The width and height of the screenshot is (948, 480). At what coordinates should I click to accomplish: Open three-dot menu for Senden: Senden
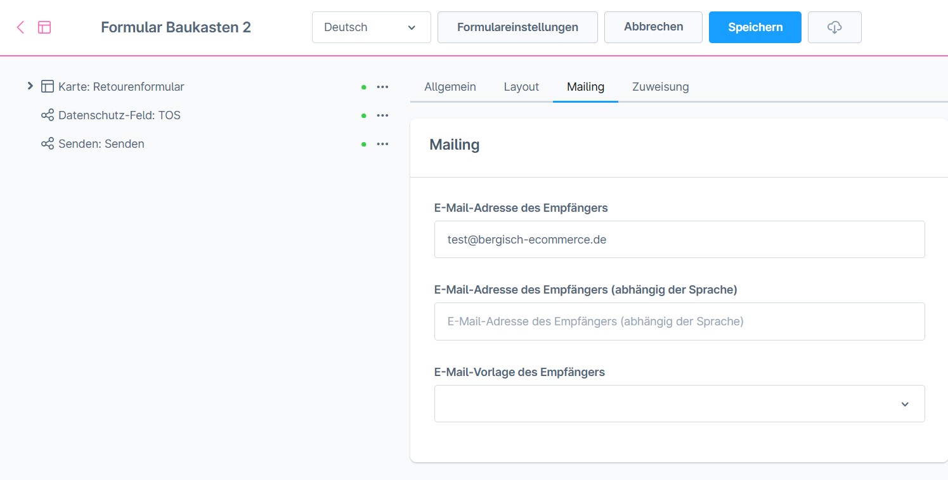(x=382, y=144)
